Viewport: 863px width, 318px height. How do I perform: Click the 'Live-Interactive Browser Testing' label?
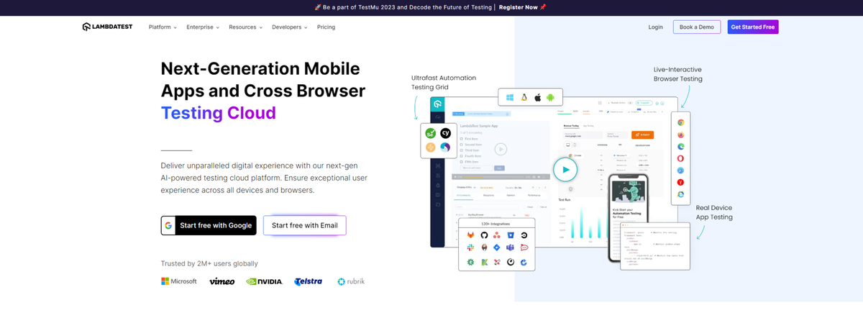point(678,74)
